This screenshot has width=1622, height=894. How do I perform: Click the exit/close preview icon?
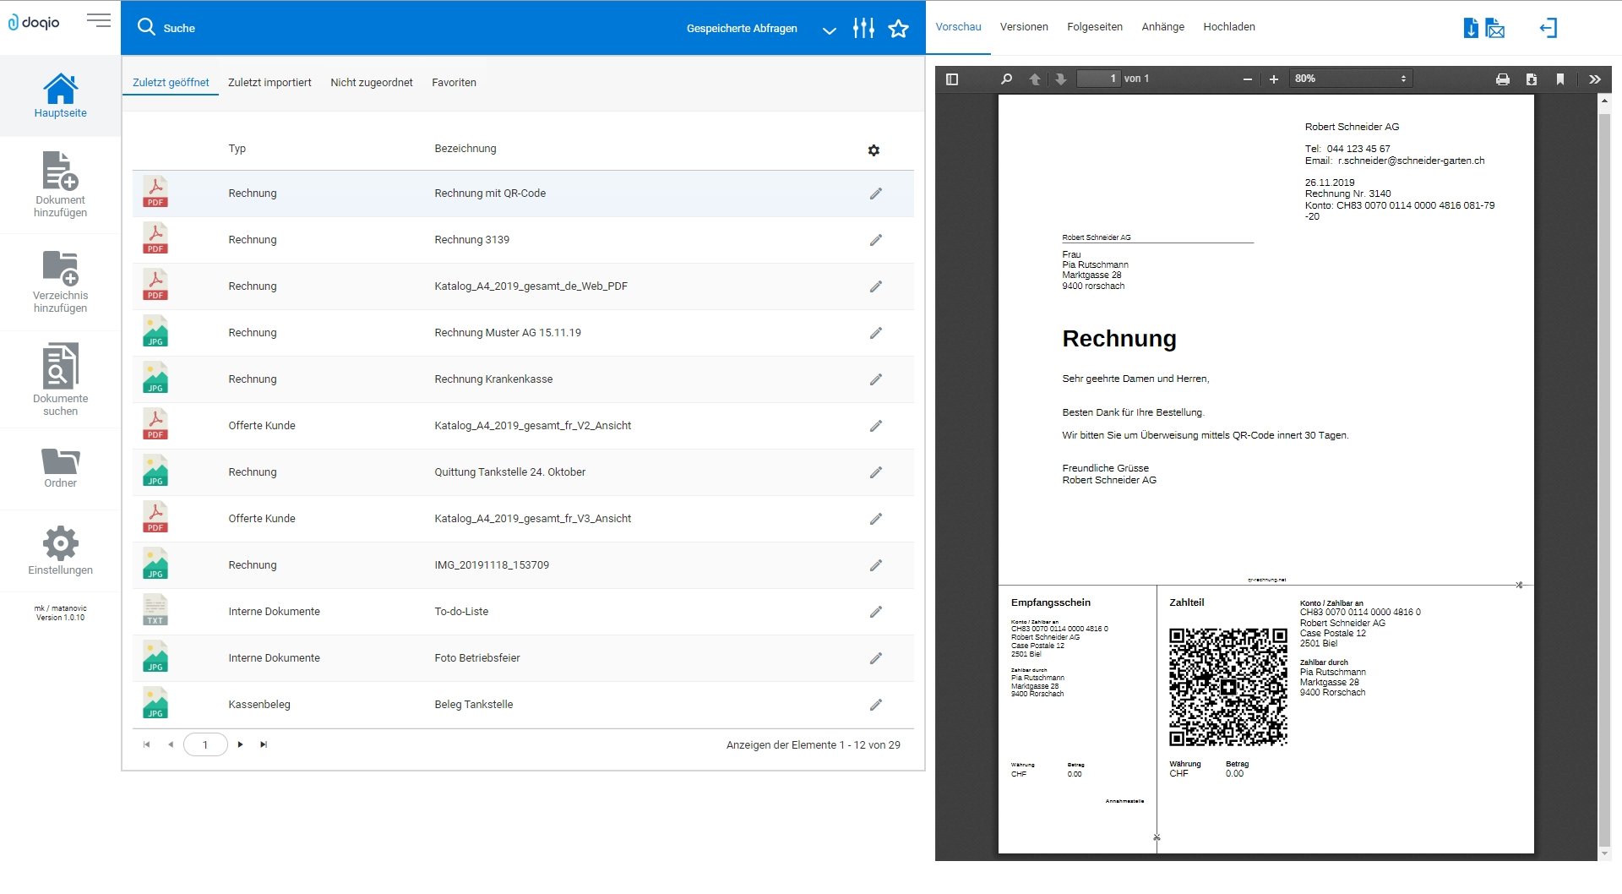(x=1549, y=28)
